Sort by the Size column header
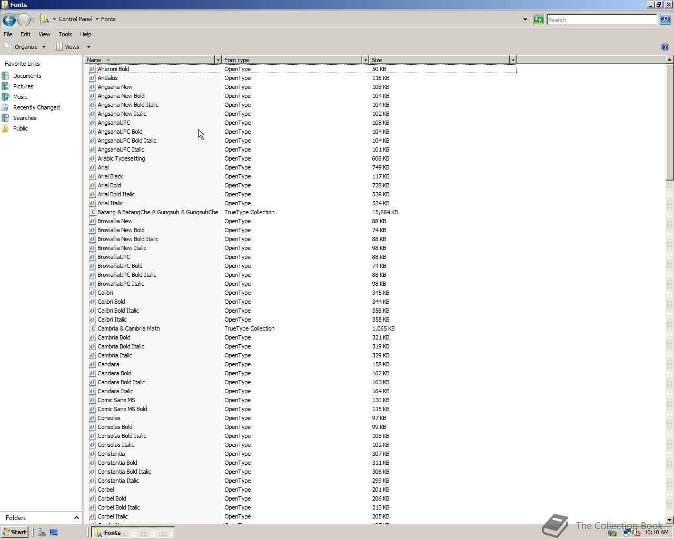Screen dimensions: 674x539 click(x=439, y=60)
